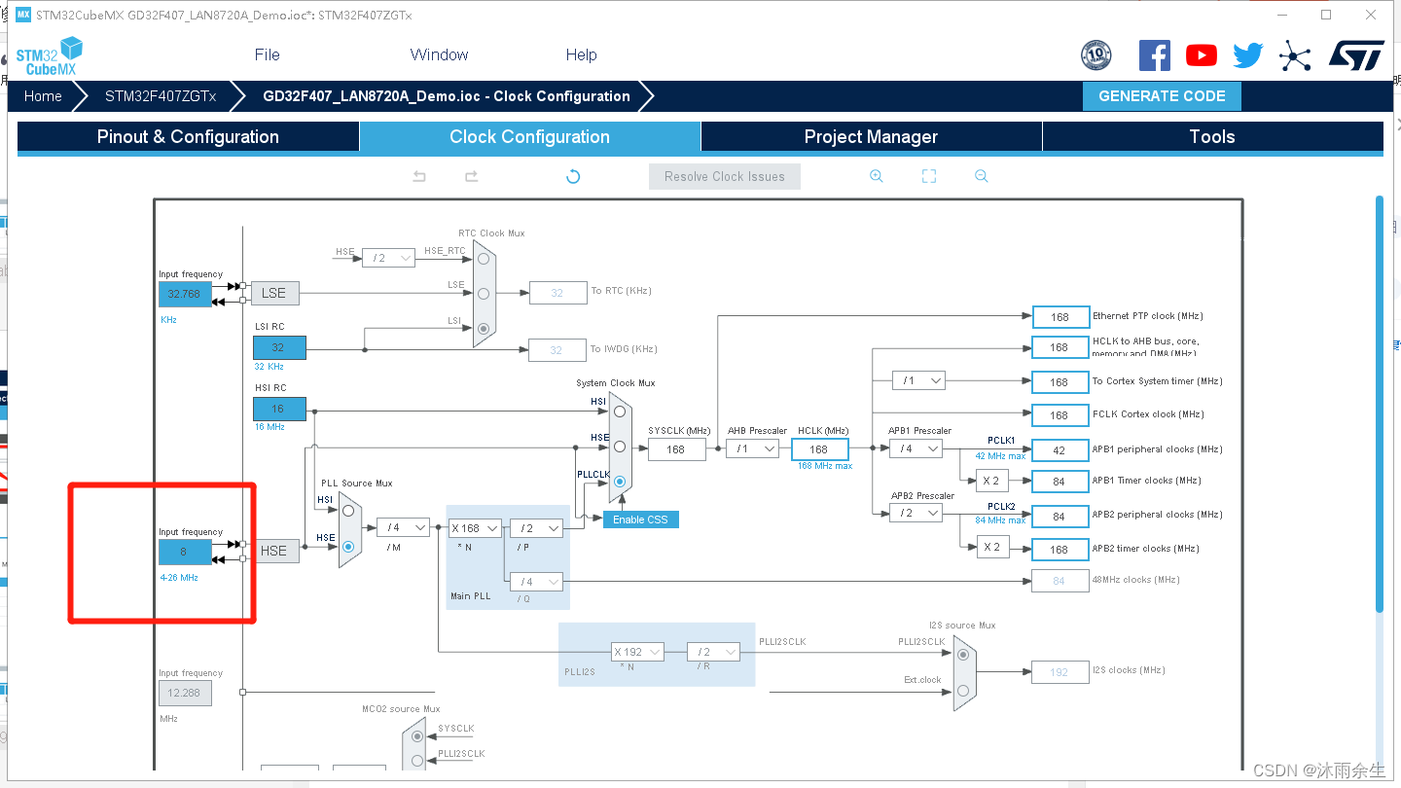Select PLLI2SCLK in I2S source Mux
The image size is (1401, 788).
tap(962, 655)
